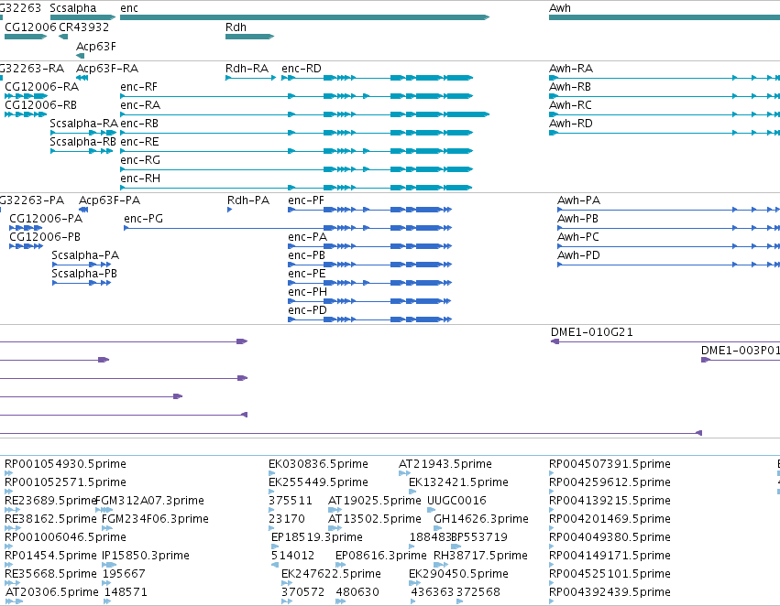Screen dimensions: 780x606
Task: Click the AT20306.5prime EST label
Action: pos(51,592)
